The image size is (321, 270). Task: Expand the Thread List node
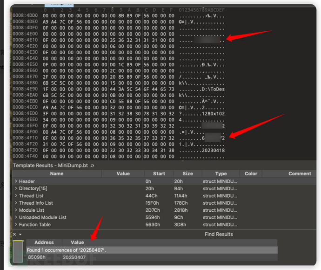click(16, 196)
